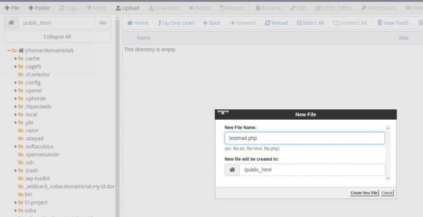Click Select All checkbox button
Viewport: 423px width, 217px height.
[310, 23]
